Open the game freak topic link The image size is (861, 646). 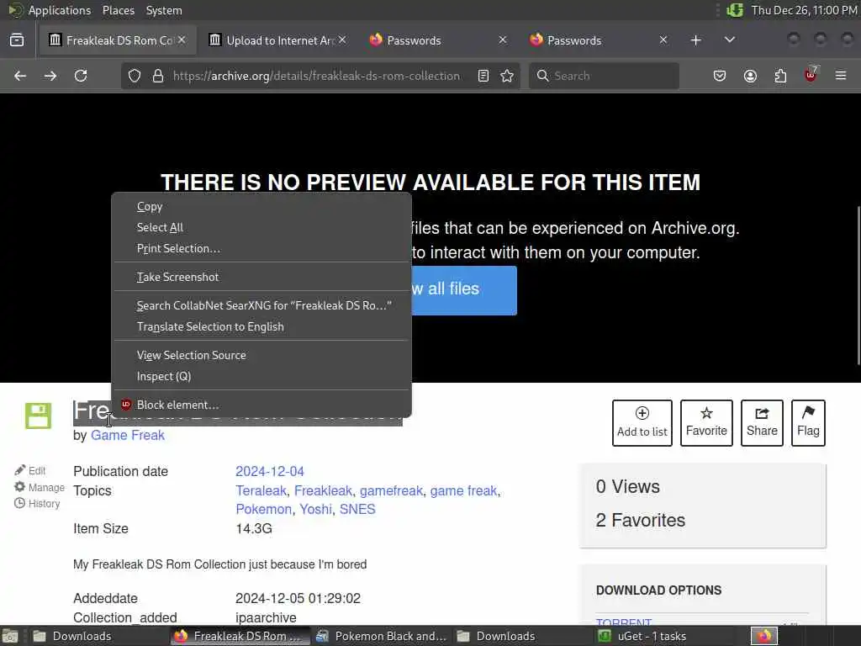(463, 490)
